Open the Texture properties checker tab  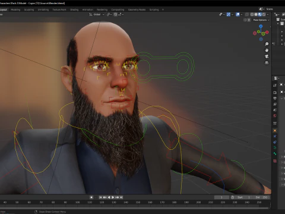[x=275, y=161]
